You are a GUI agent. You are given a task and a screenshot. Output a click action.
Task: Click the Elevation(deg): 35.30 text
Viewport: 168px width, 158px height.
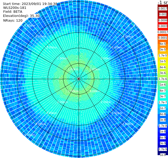click(x=21, y=16)
